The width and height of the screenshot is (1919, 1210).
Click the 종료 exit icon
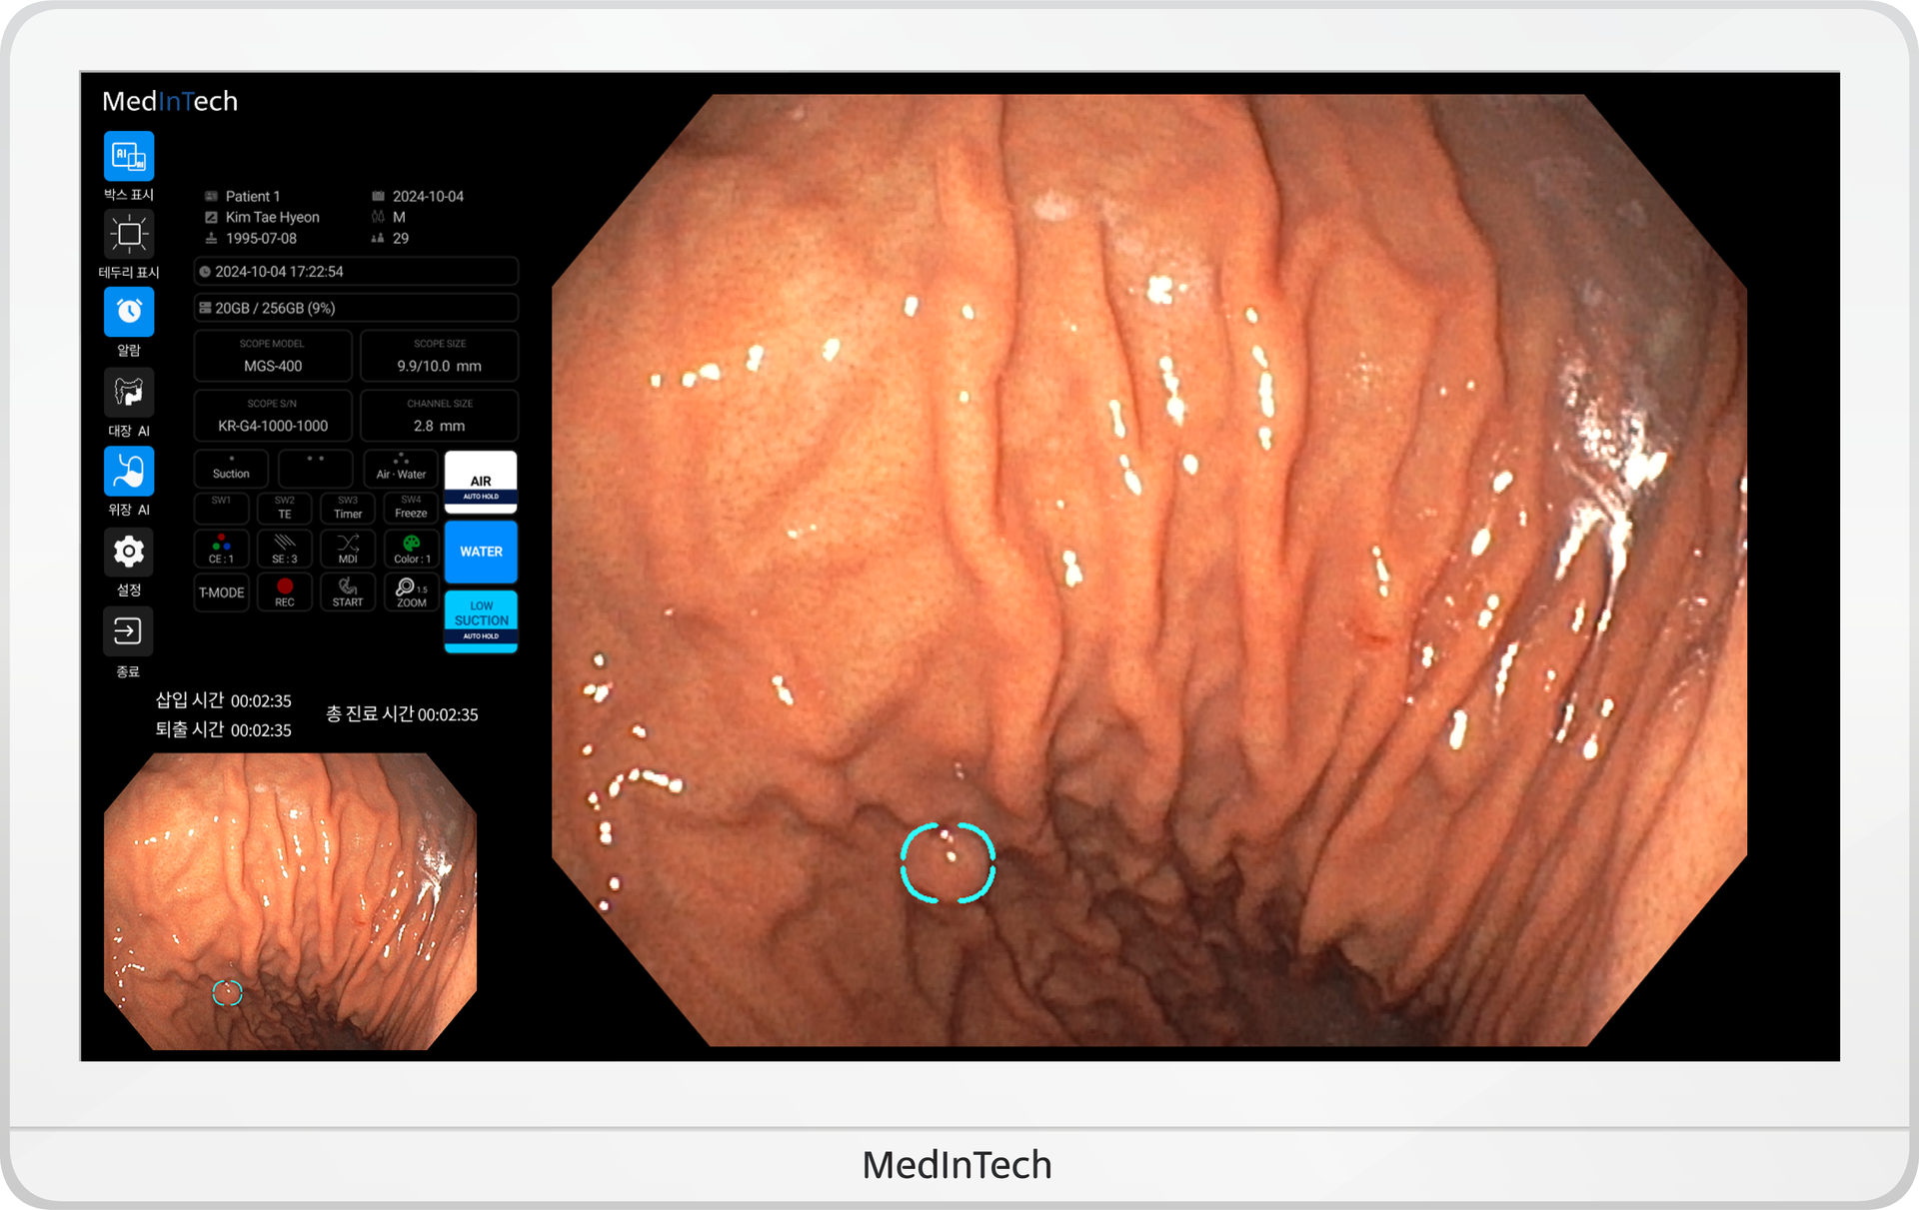pyautogui.click(x=128, y=631)
